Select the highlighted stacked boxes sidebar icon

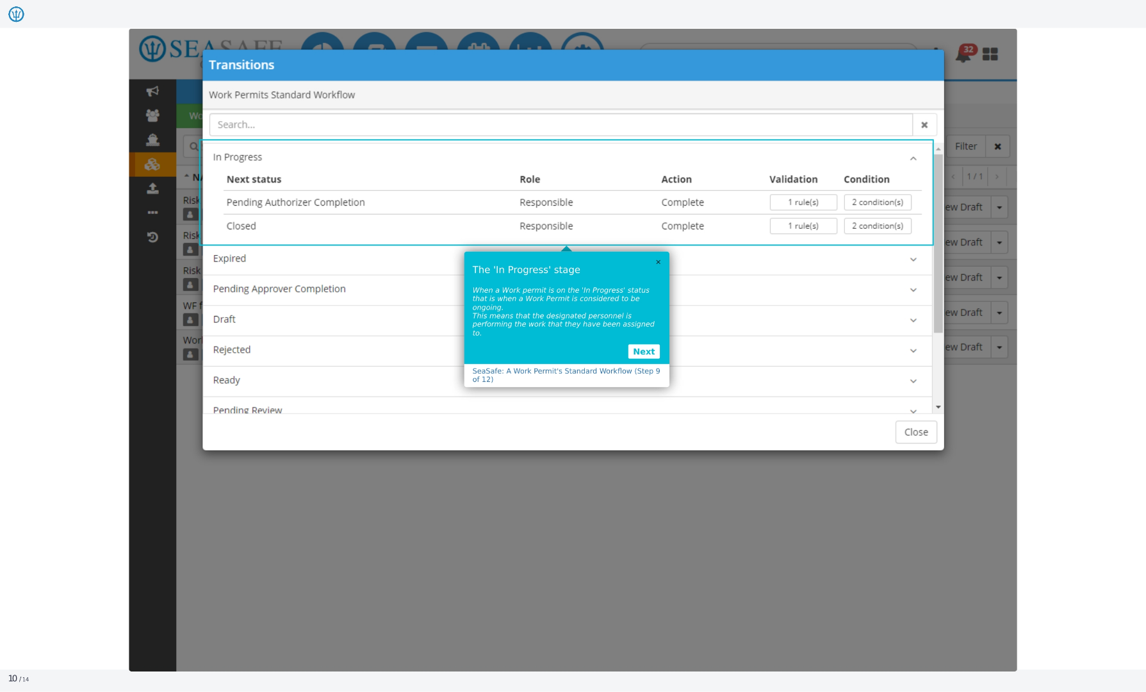coord(152,165)
